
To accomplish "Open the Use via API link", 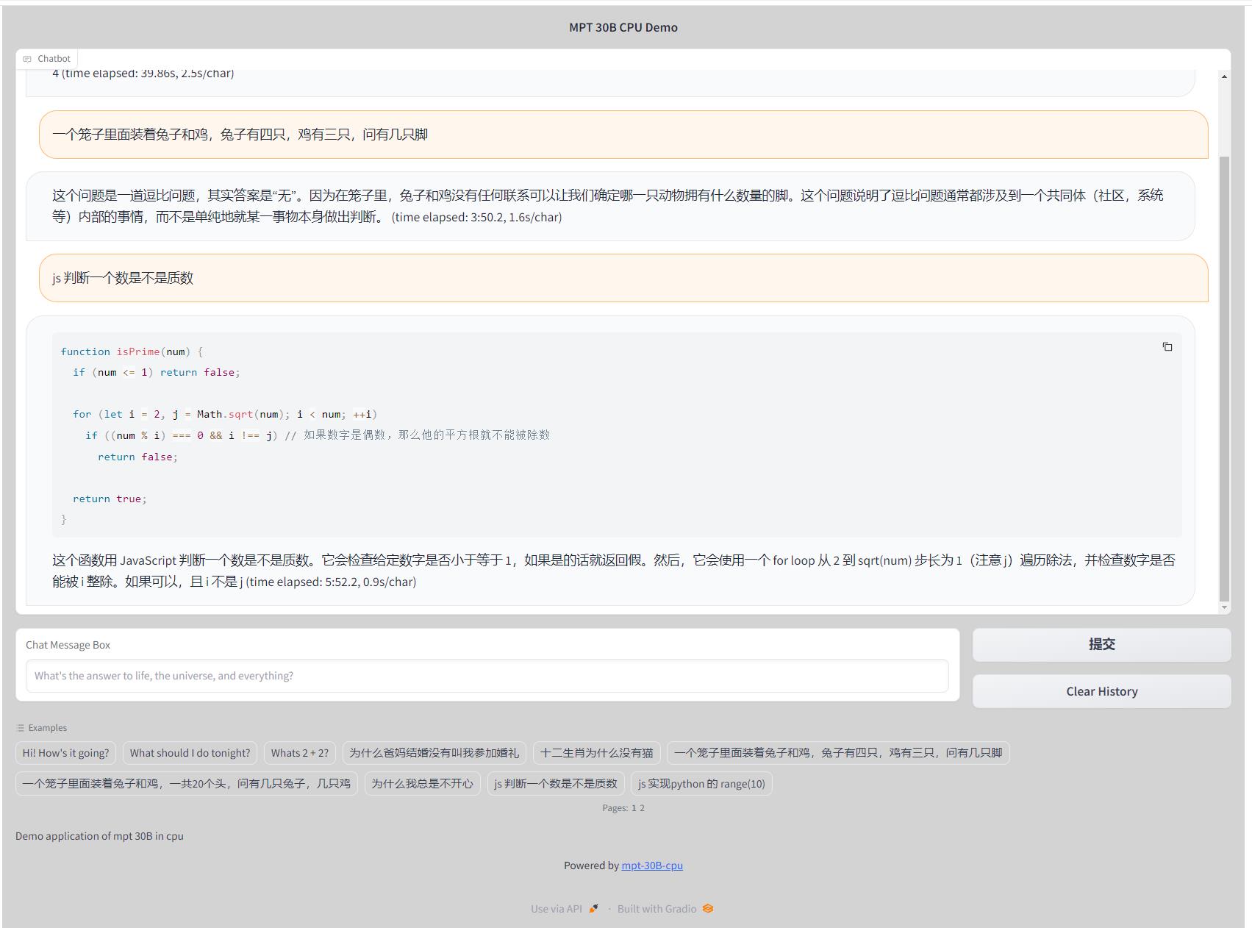I will pyautogui.click(x=565, y=909).
